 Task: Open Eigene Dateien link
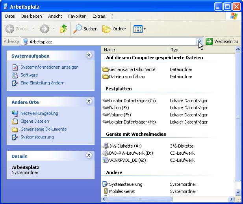pos(35,121)
